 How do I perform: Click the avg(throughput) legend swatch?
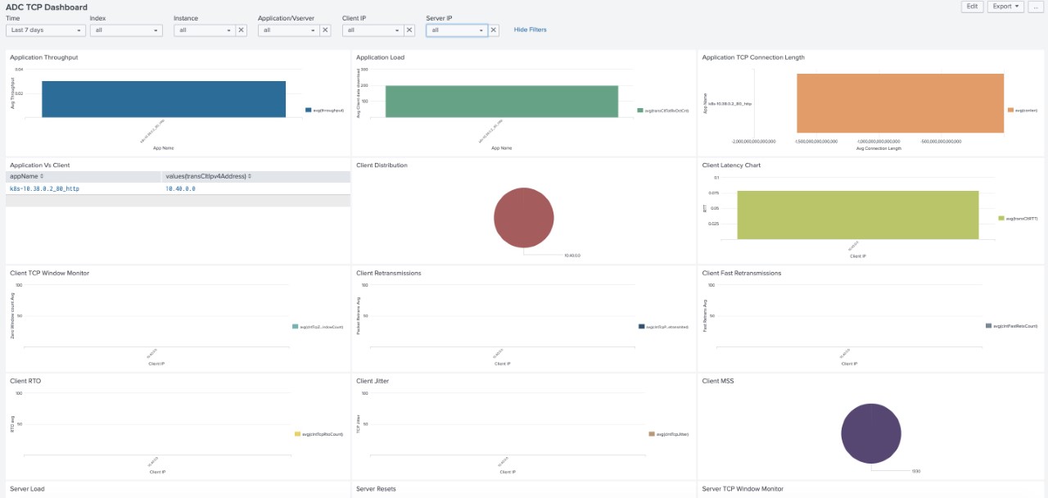[x=309, y=110]
